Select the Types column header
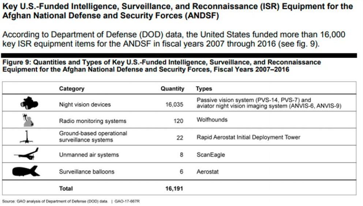The height and width of the screenshot is (206, 363). [x=204, y=88]
